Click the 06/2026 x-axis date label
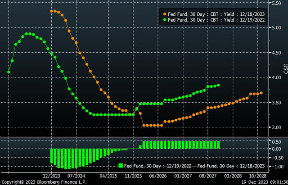This screenshot has width=288, height=185. (158, 176)
